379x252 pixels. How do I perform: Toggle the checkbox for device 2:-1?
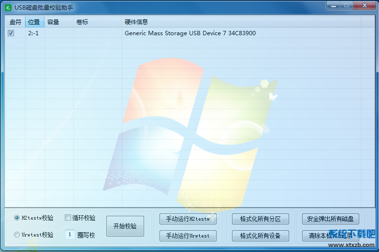11,33
